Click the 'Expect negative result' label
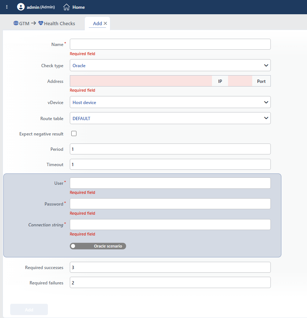 point(41,134)
